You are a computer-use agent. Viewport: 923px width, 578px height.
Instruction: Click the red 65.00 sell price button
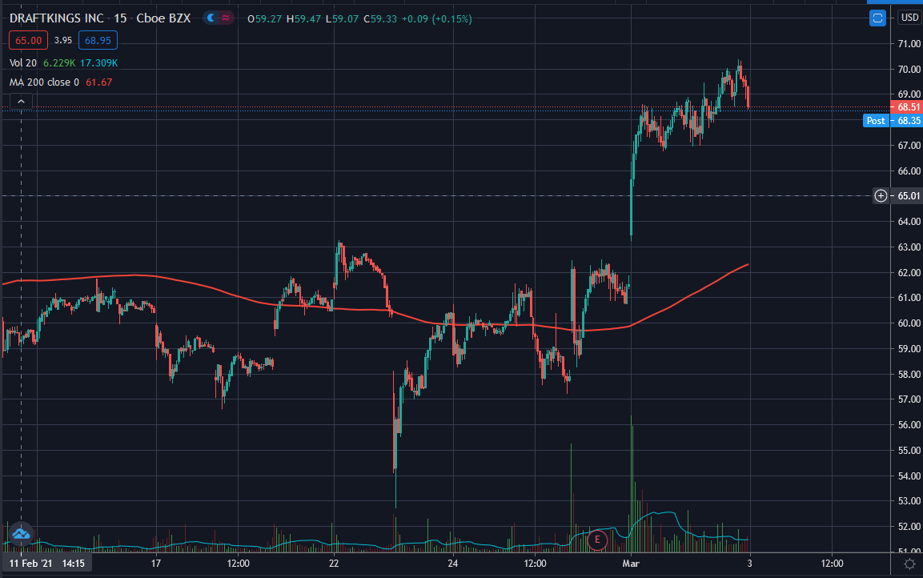(x=27, y=39)
